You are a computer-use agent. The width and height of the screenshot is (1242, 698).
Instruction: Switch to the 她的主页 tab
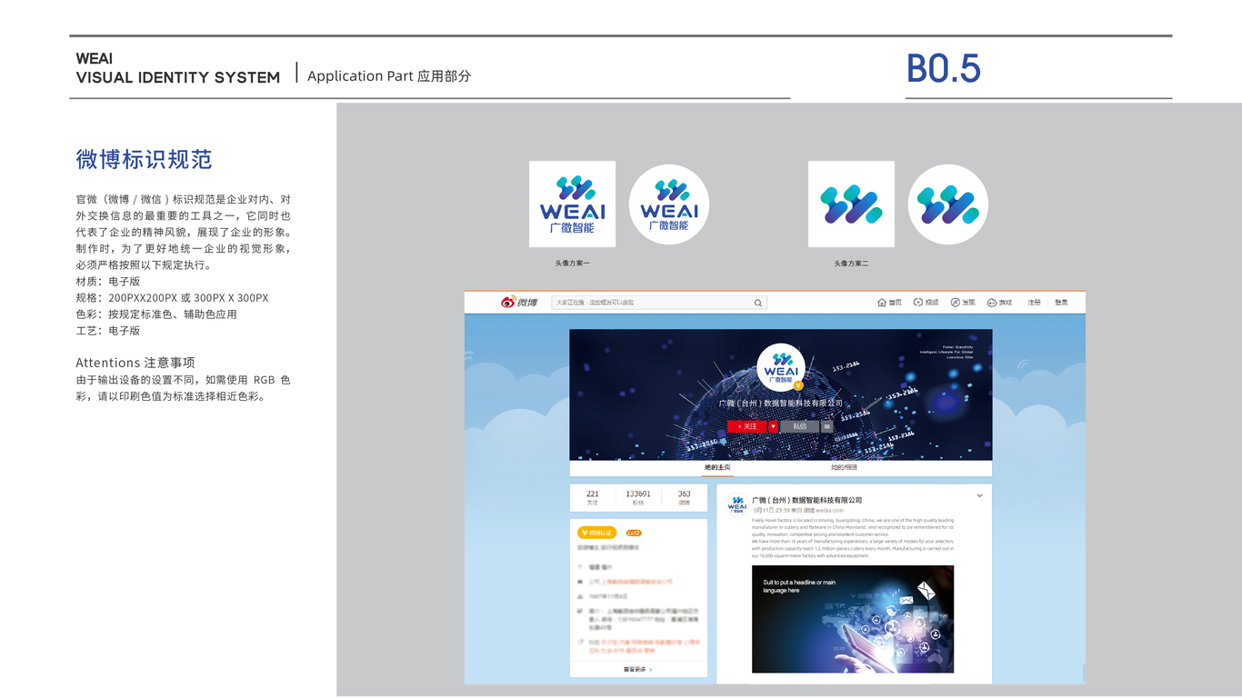[x=717, y=467]
